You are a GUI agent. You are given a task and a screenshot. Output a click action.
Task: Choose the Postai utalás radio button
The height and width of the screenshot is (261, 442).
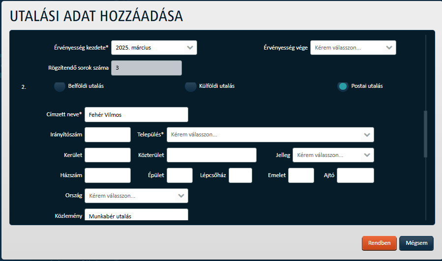click(343, 86)
